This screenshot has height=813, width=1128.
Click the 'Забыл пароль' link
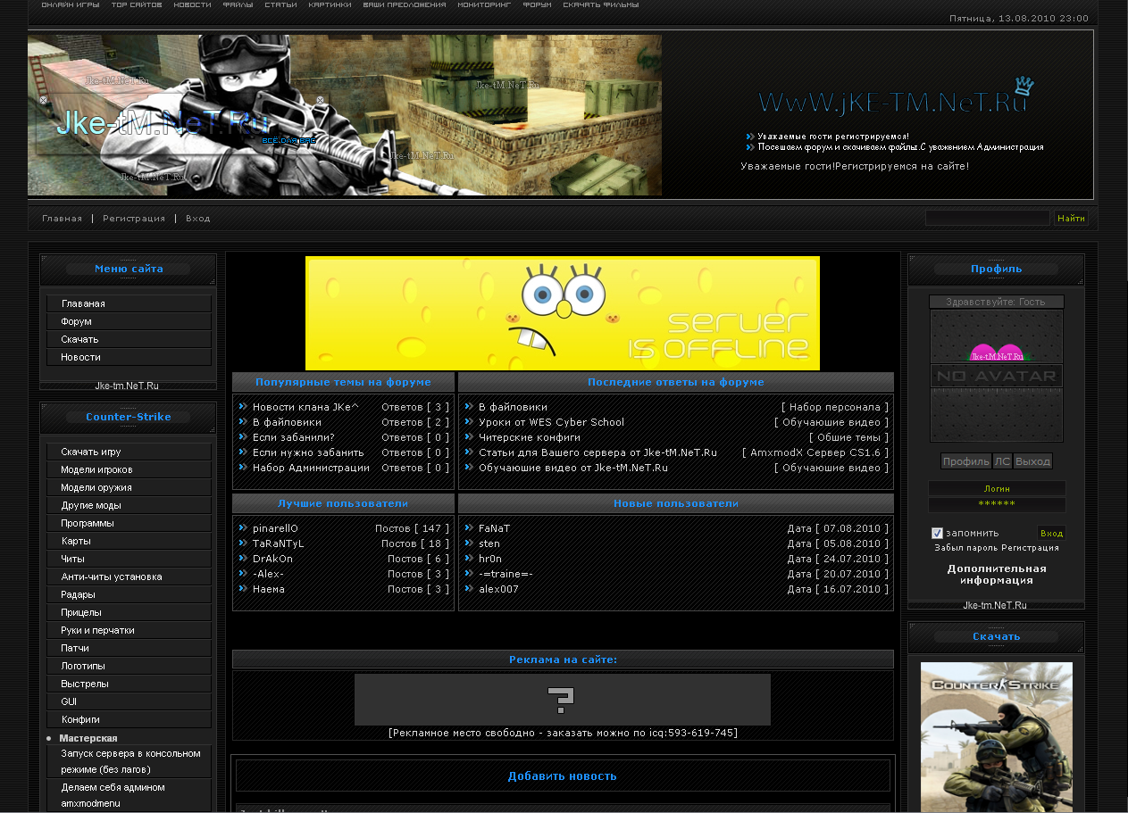966,548
